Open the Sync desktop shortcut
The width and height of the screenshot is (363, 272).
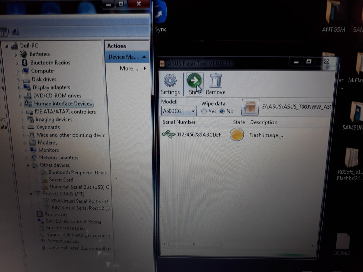point(161,16)
